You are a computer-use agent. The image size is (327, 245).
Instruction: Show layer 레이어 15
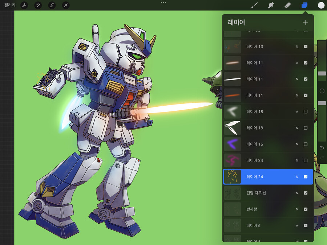pos(306,144)
